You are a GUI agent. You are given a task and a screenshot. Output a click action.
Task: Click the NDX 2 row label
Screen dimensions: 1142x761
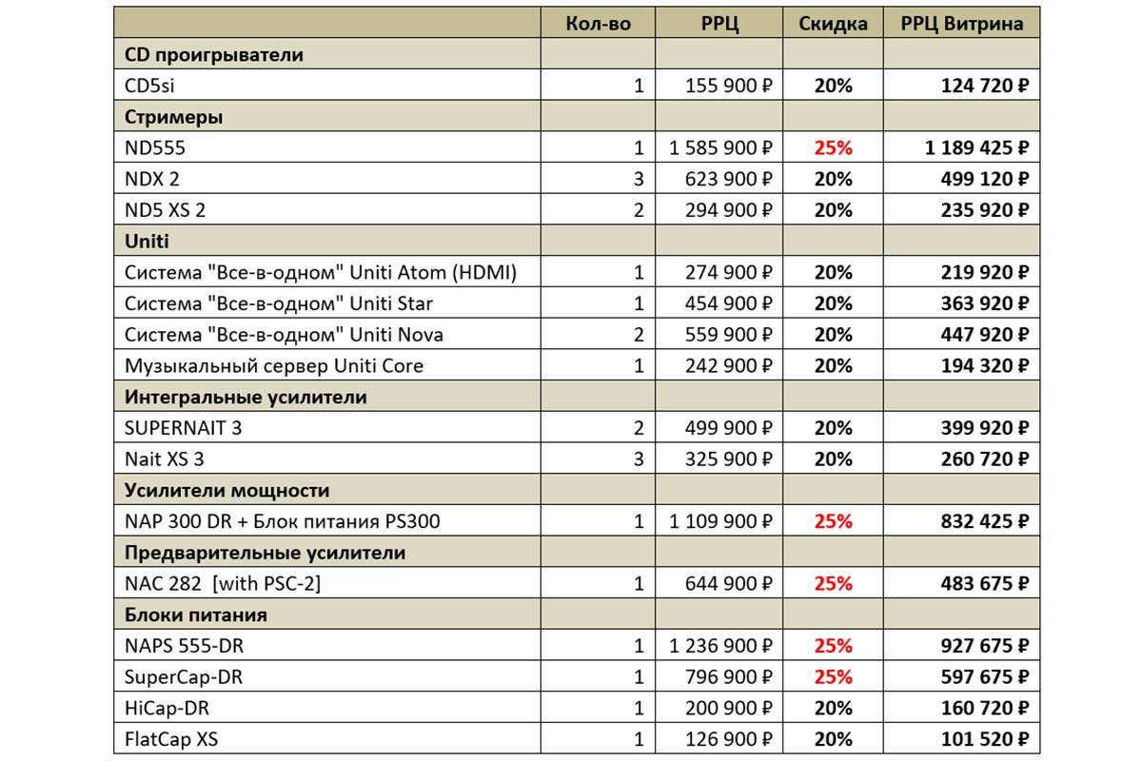click(152, 179)
